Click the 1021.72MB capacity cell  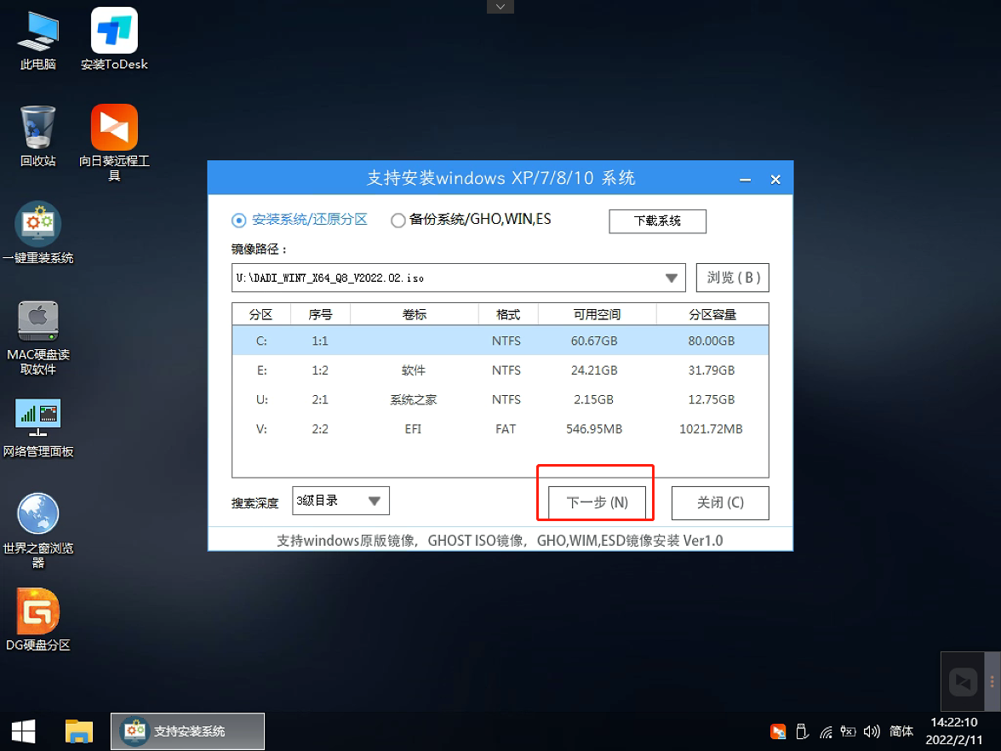tap(712, 428)
